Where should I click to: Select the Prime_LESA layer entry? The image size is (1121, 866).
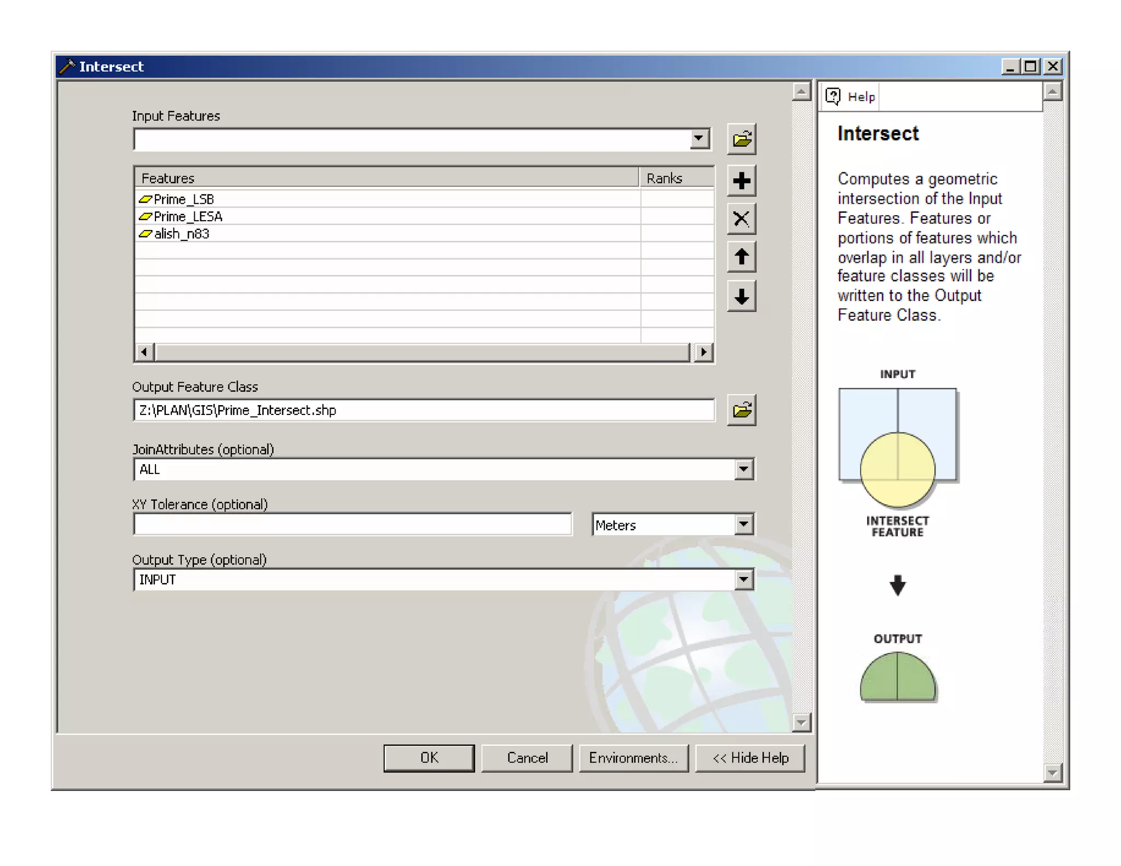[188, 217]
